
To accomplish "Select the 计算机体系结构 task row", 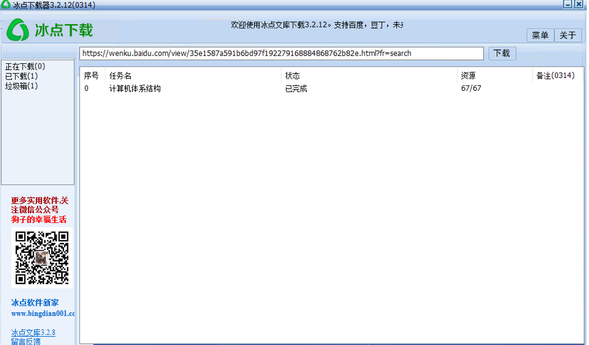I will point(332,88).
